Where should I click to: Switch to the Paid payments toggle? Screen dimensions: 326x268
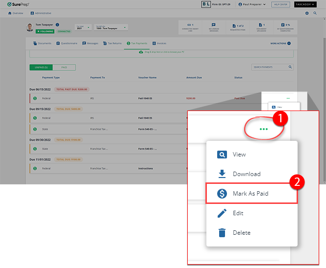pyautogui.click(x=64, y=67)
